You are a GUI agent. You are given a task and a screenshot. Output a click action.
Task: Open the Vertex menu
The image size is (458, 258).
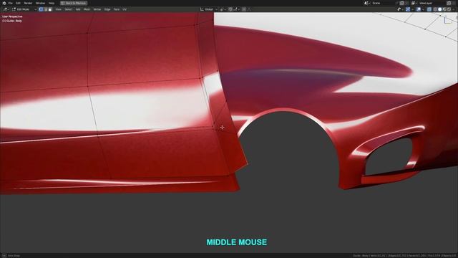coord(97,9)
